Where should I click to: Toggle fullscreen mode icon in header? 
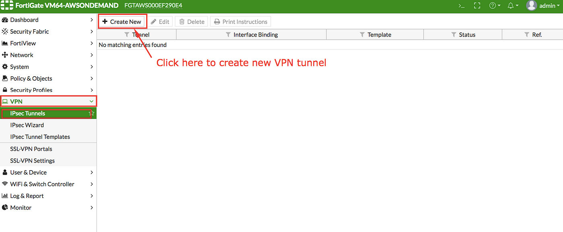point(477,6)
